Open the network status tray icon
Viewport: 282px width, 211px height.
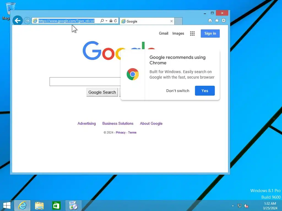(239, 206)
